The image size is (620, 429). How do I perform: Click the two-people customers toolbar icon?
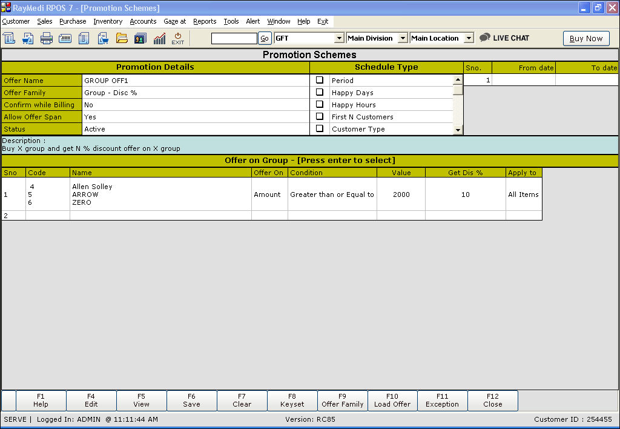(x=140, y=39)
